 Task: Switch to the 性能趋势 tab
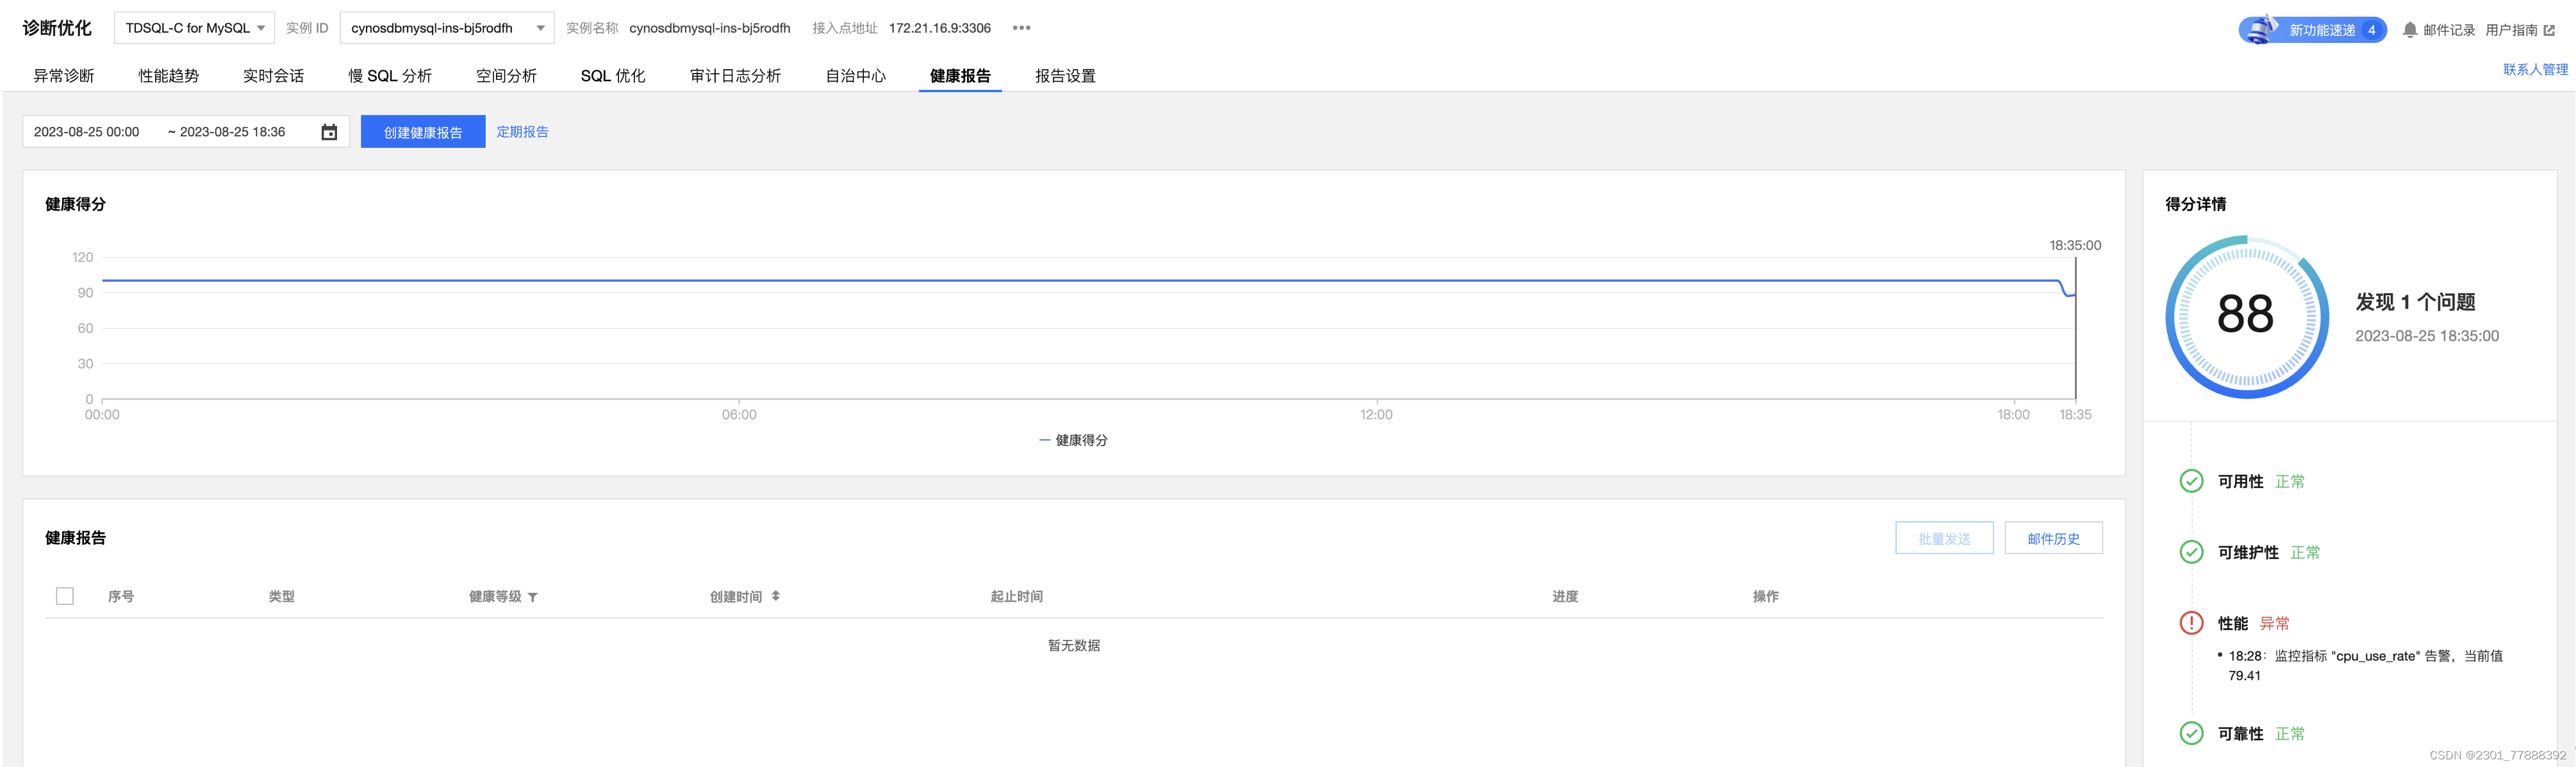pyautogui.click(x=169, y=76)
